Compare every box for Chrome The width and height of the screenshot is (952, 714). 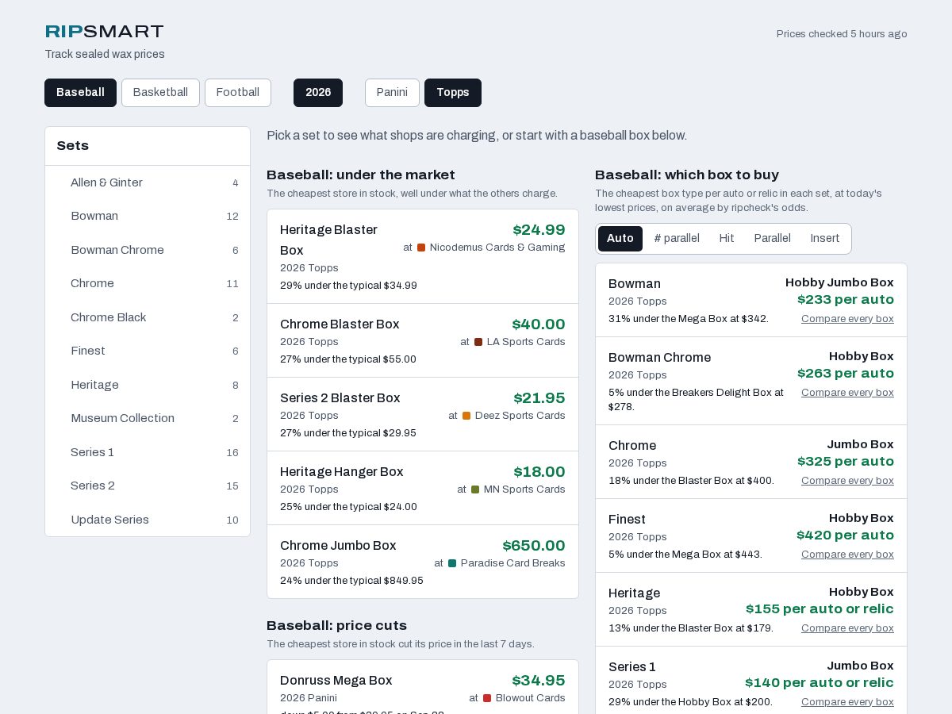click(847, 481)
